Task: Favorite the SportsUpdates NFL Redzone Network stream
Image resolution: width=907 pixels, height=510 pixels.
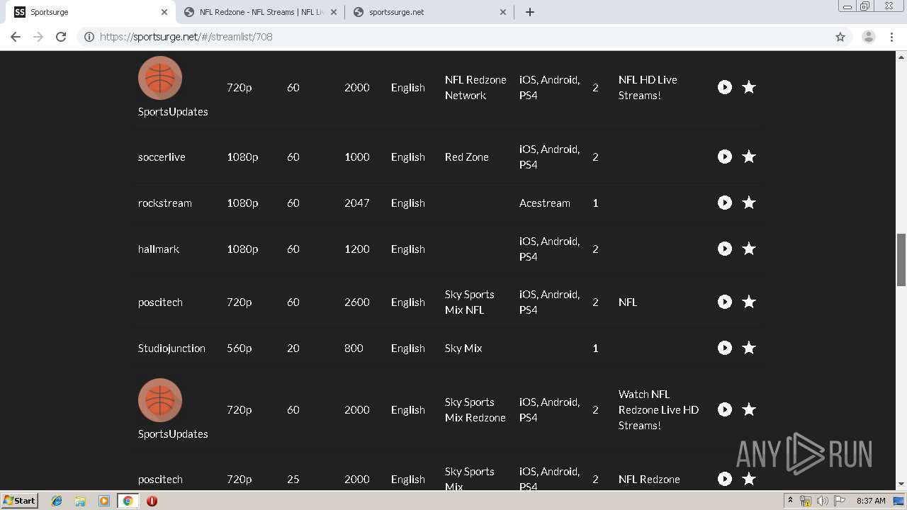Action: tap(749, 87)
